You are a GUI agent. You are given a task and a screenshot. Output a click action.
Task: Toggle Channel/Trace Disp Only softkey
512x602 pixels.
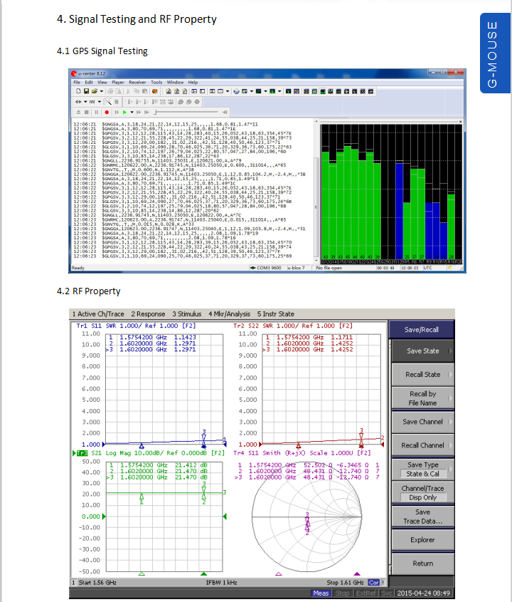[422, 493]
